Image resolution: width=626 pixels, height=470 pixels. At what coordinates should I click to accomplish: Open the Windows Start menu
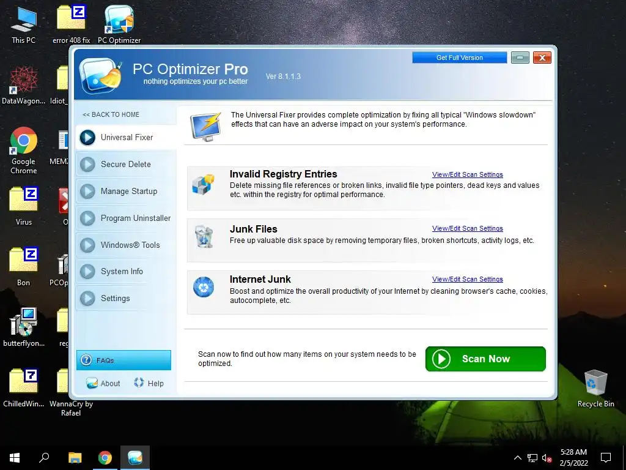pyautogui.click(x=15, y=458)
